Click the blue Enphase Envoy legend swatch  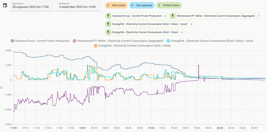[x=12, y=41]
